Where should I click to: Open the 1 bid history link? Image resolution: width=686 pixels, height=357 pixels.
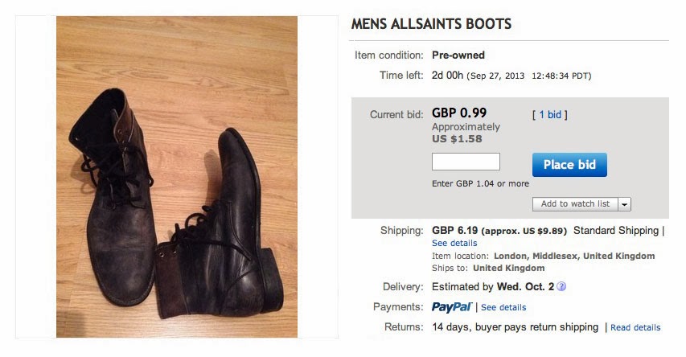tap(550, 115)
